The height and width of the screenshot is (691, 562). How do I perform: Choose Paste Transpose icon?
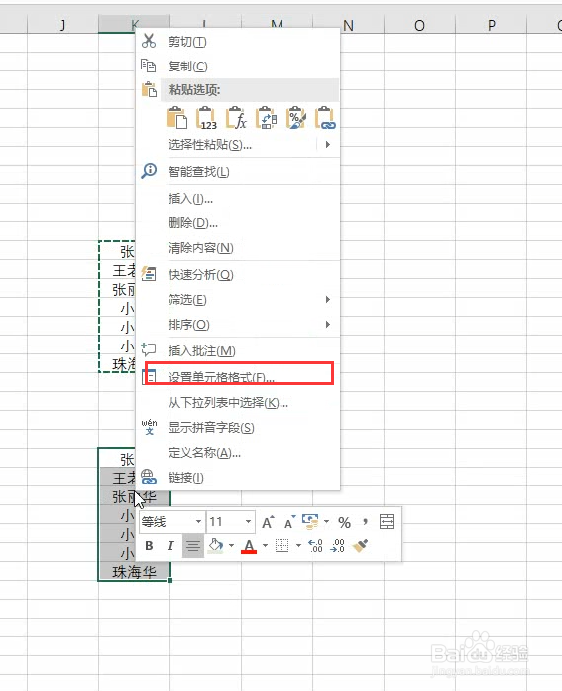tap(267, 118)
